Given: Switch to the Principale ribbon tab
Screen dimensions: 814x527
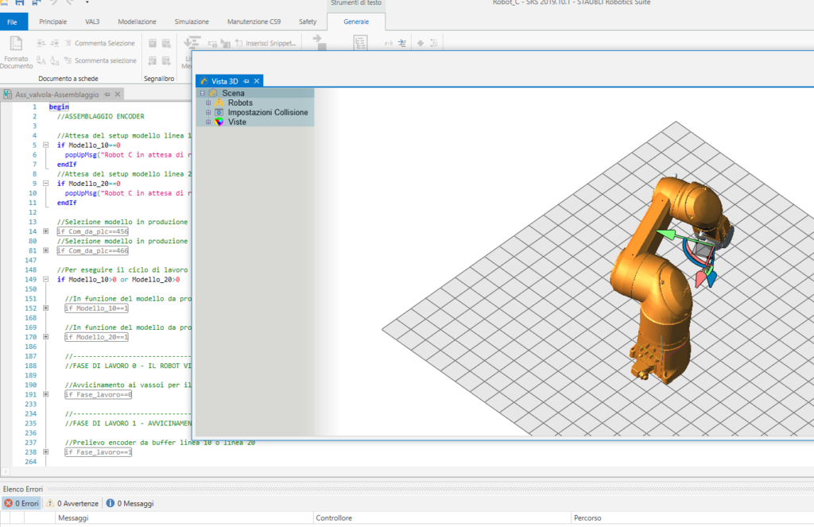Looking at the screenshot, I should point(53,21).
